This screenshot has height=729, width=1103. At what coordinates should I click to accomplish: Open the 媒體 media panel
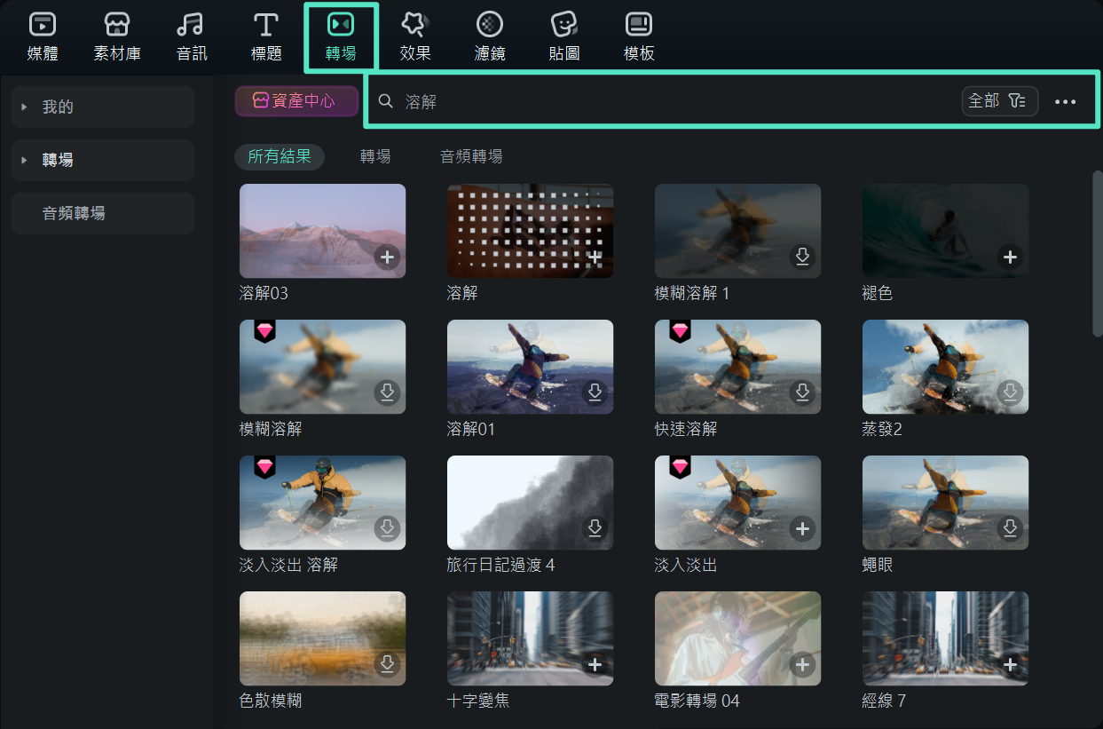pos(41,36)
